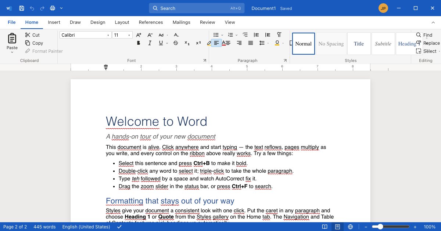This screenshot has width=441, height=231.
Task: Switch to the Mailings tab
Action: point(182,22)
